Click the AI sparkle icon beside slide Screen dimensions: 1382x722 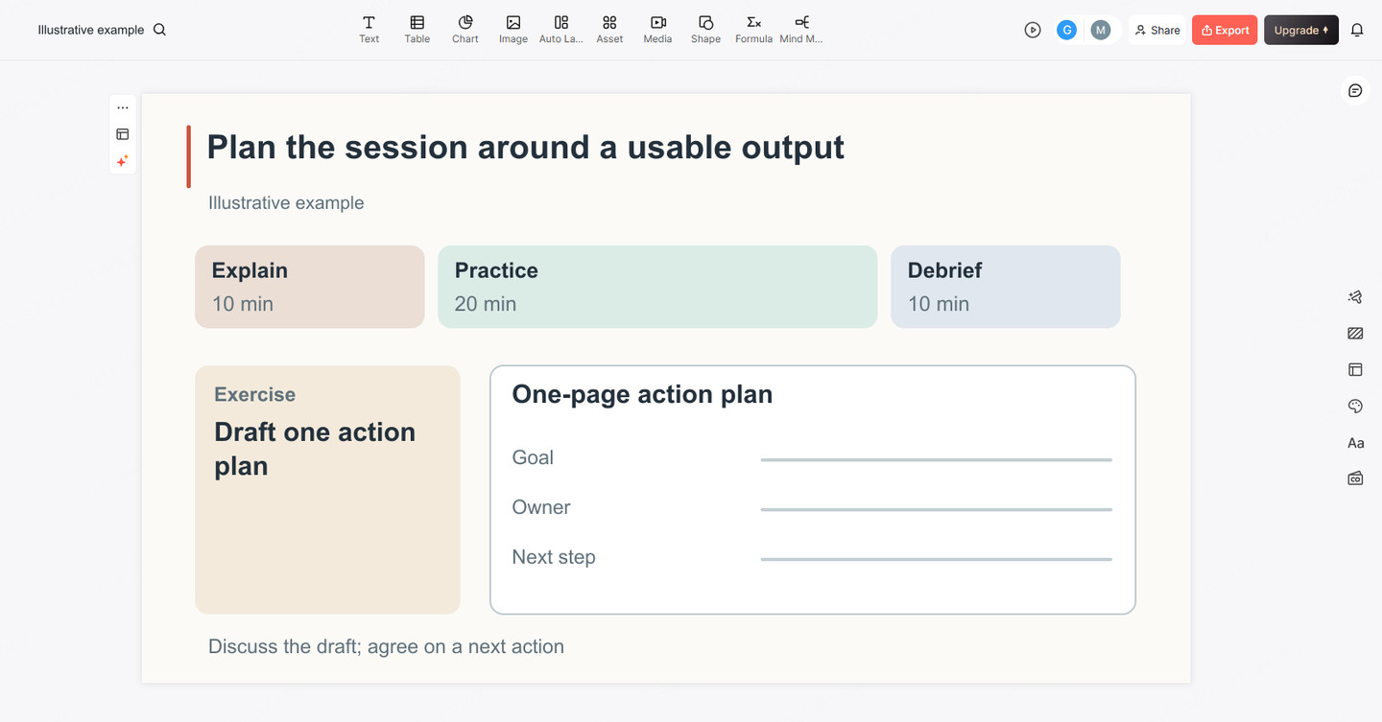123,161
